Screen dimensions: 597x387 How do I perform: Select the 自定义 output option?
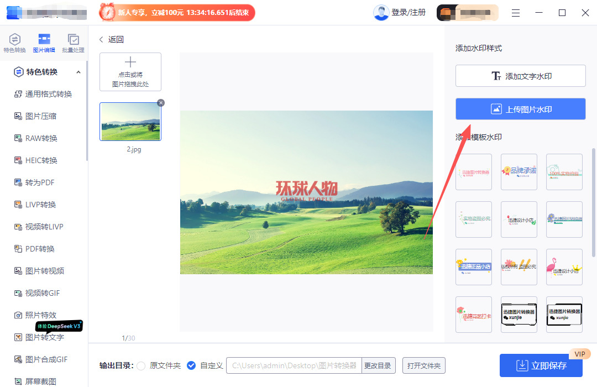(191, 365)
